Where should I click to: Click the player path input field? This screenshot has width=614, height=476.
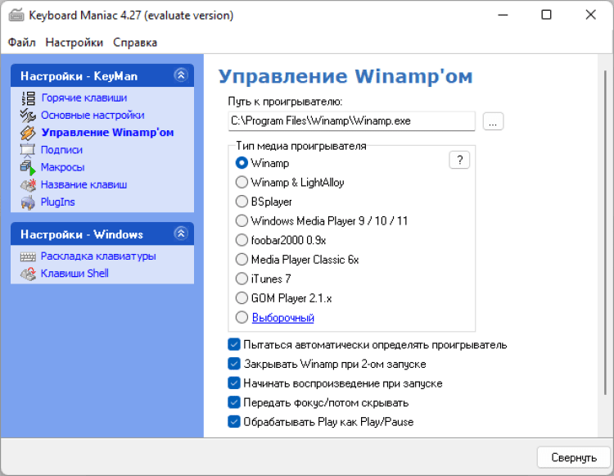coord(351,121)
